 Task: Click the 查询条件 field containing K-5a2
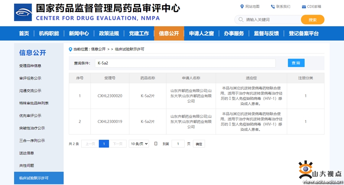coord(185,63)
